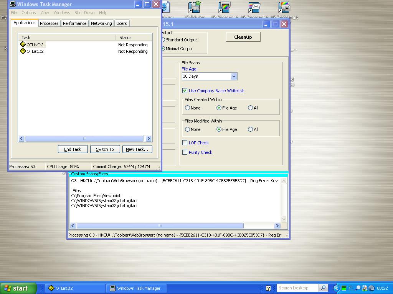Screen dimensions: 393x294
Task: Click the magnifier search button beside Search Desktop
Action: [x=323, y=288]
